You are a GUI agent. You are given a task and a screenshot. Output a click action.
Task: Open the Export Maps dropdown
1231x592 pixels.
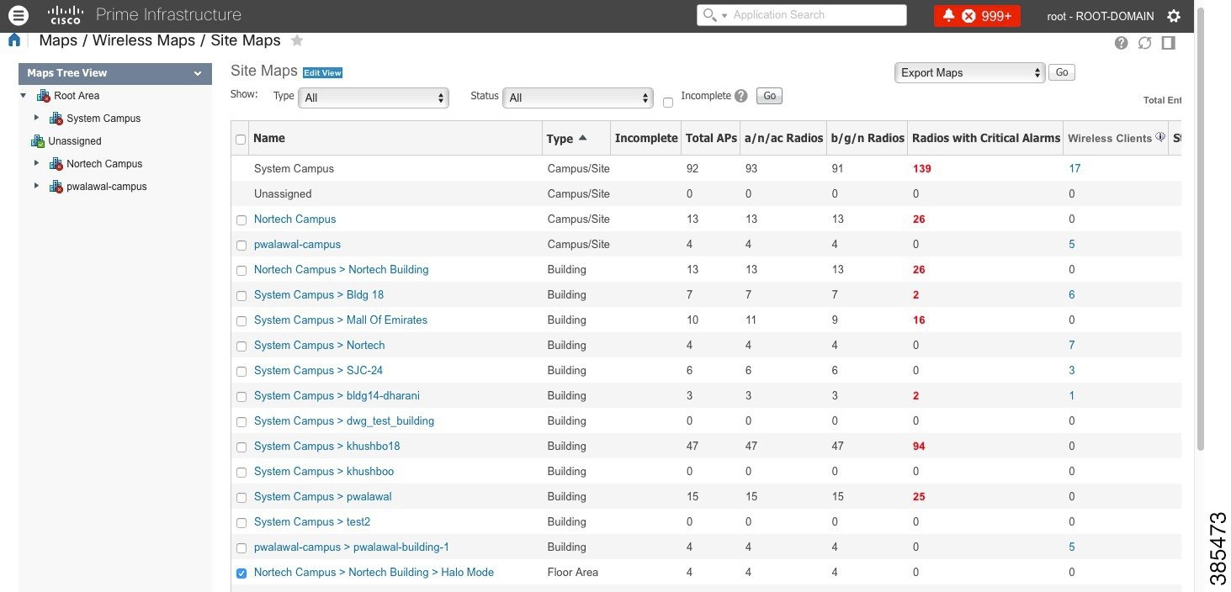tap(968, 72)
